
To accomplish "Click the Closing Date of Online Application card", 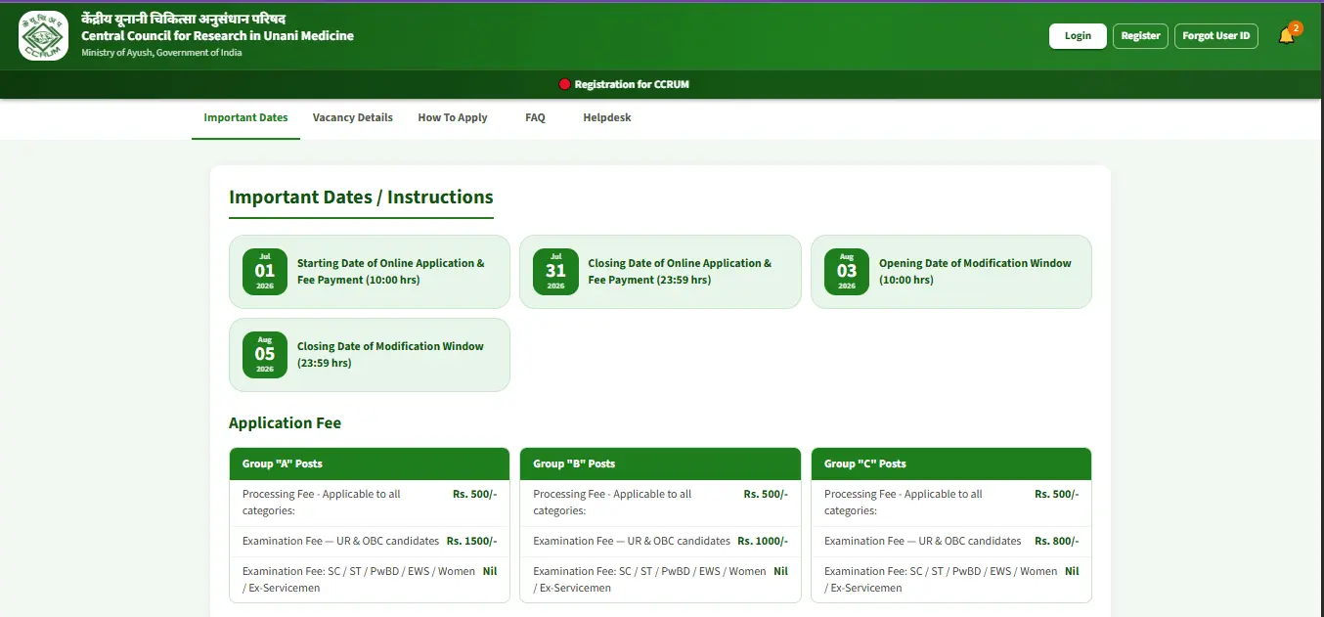I will pos(660,272).
